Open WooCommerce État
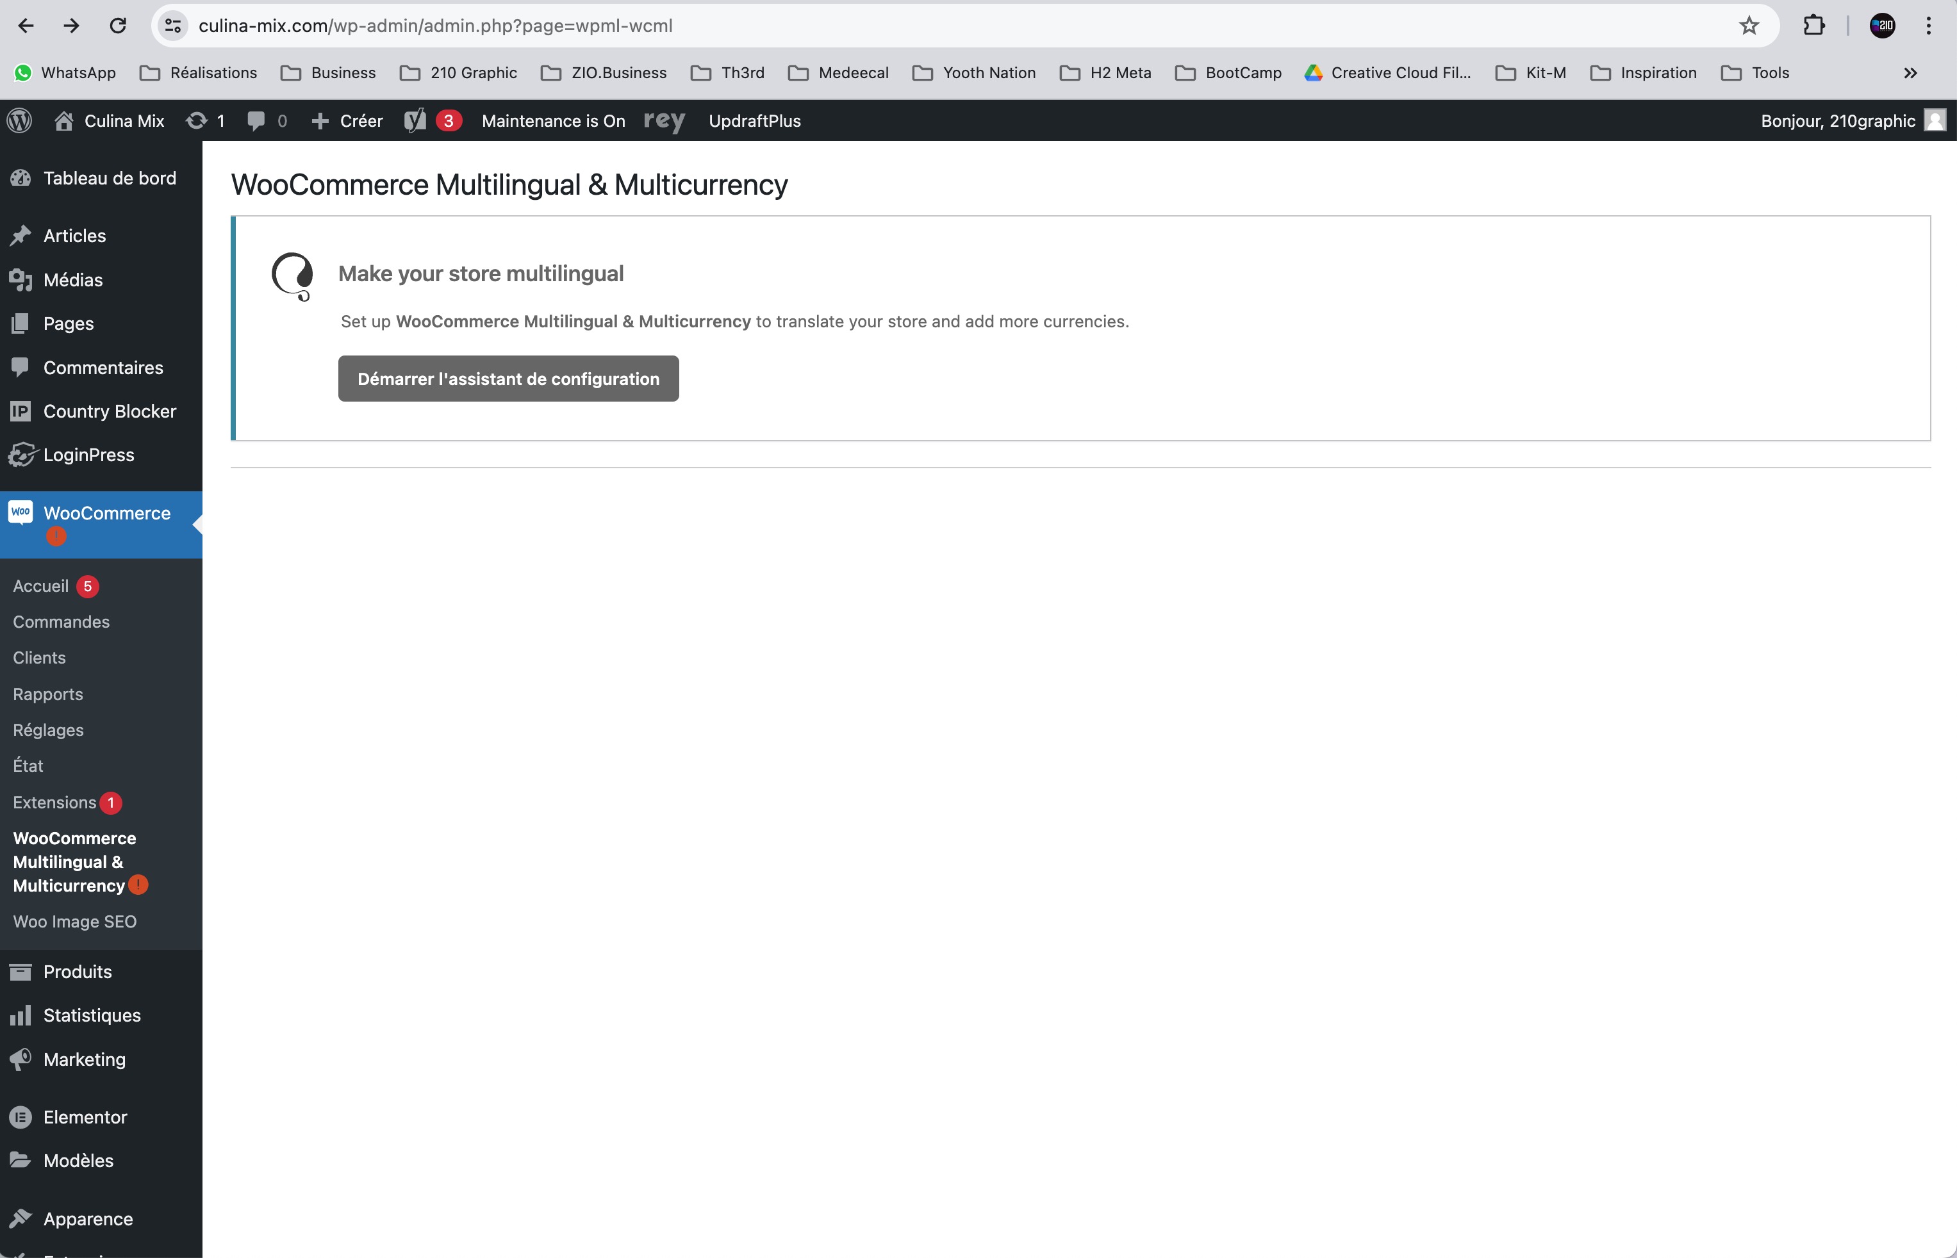Image resolution: width=1957 pixels, height=1258 pixels. coord(101,766)
